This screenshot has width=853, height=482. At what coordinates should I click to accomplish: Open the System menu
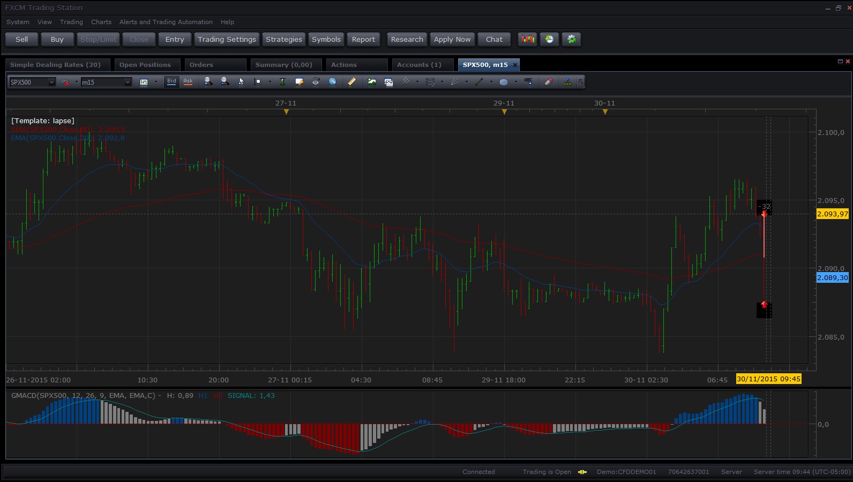18,22
